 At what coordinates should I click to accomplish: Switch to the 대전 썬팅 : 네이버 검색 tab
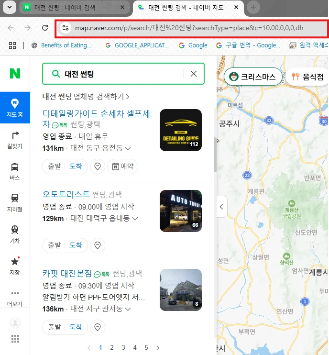pyautogui.click(x=75, y=8)
